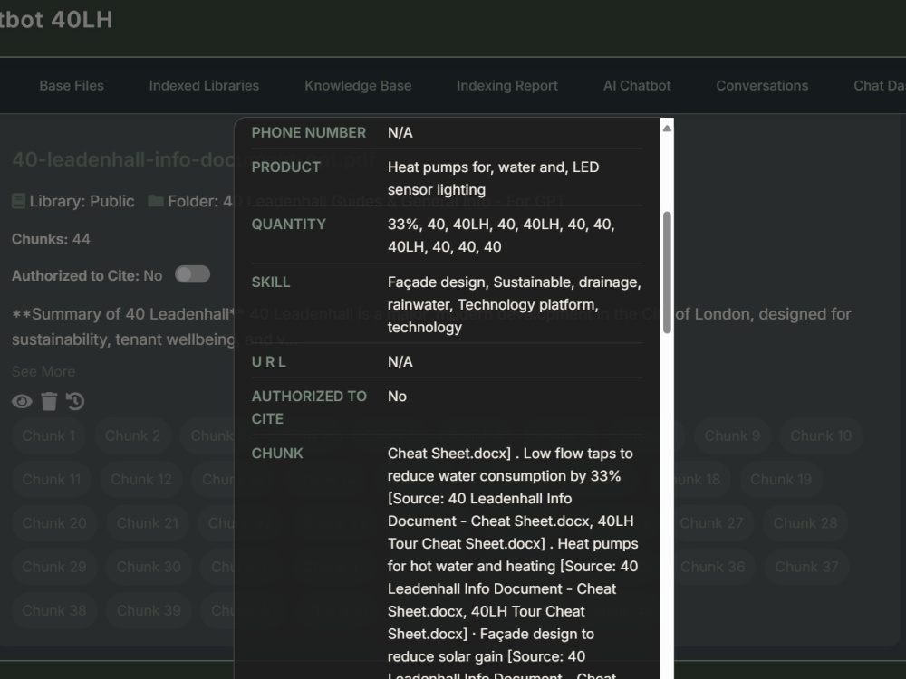Select Chunk 29
The image size is (906, 679).
[54, 567]
